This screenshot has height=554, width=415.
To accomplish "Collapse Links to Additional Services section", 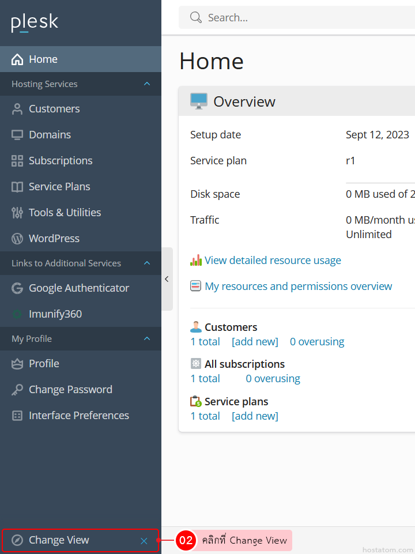I will pos(146,263).
